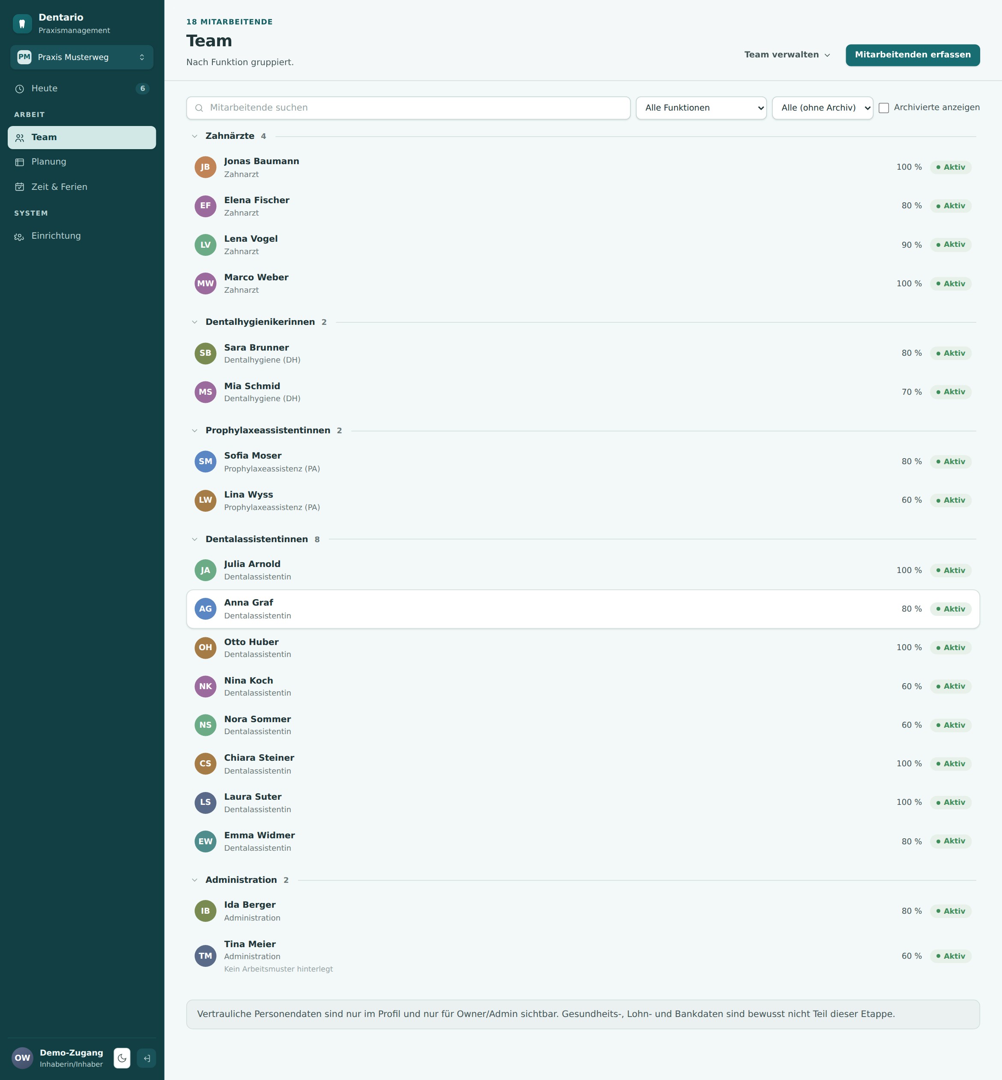Open Einrichtung in the sidebar

pos(82,236)
